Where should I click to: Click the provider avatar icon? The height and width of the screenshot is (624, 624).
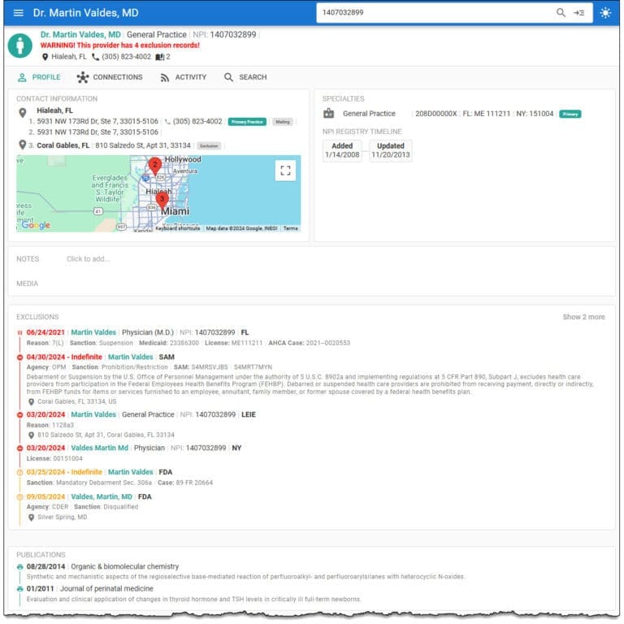(20, 45)
